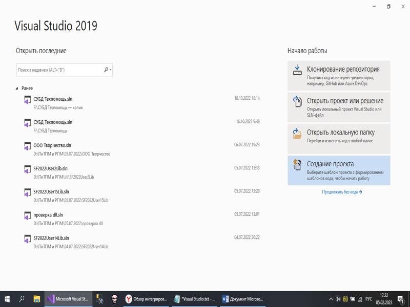Click the Продолжить без кода link
Viewport: 410px width, 307px height.
coord(342,192)
